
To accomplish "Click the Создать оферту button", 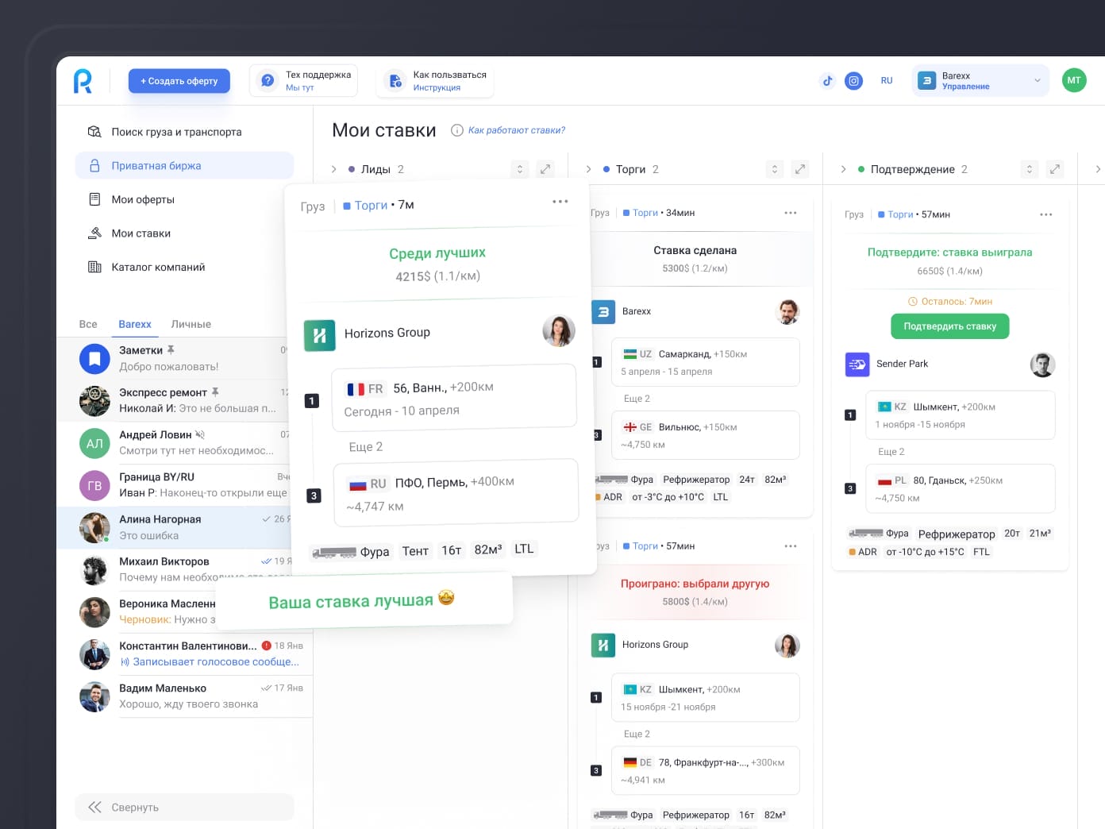I will 179,81.
